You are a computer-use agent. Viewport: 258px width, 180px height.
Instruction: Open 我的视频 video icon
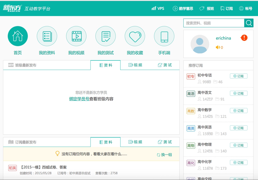[76, 36]
